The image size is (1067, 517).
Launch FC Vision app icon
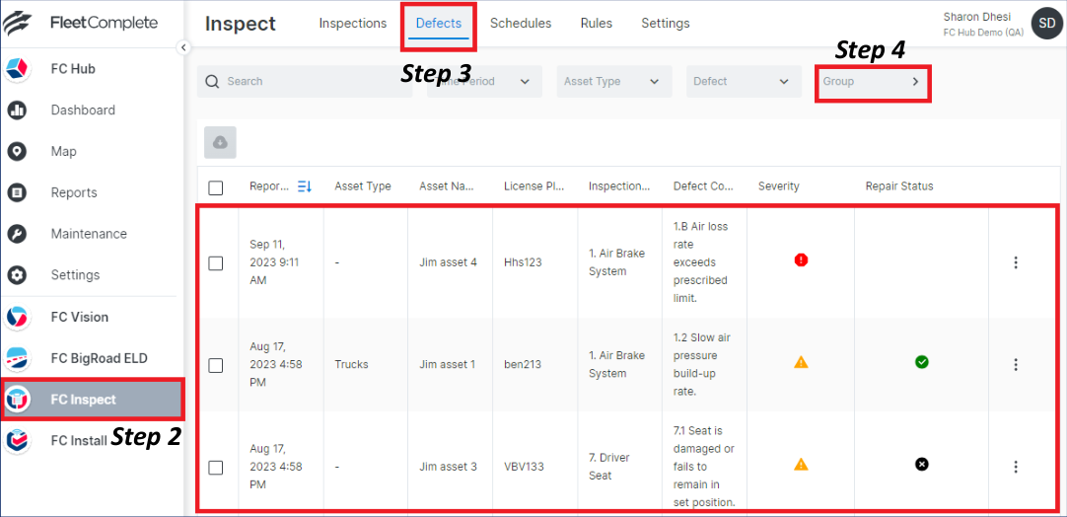[x=17, y=317]
